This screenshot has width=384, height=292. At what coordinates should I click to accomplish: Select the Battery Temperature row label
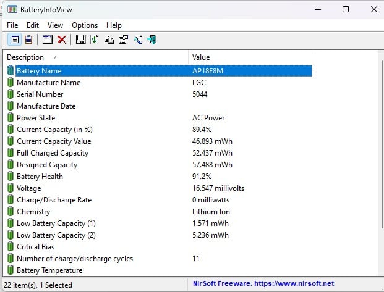(49, 270)
